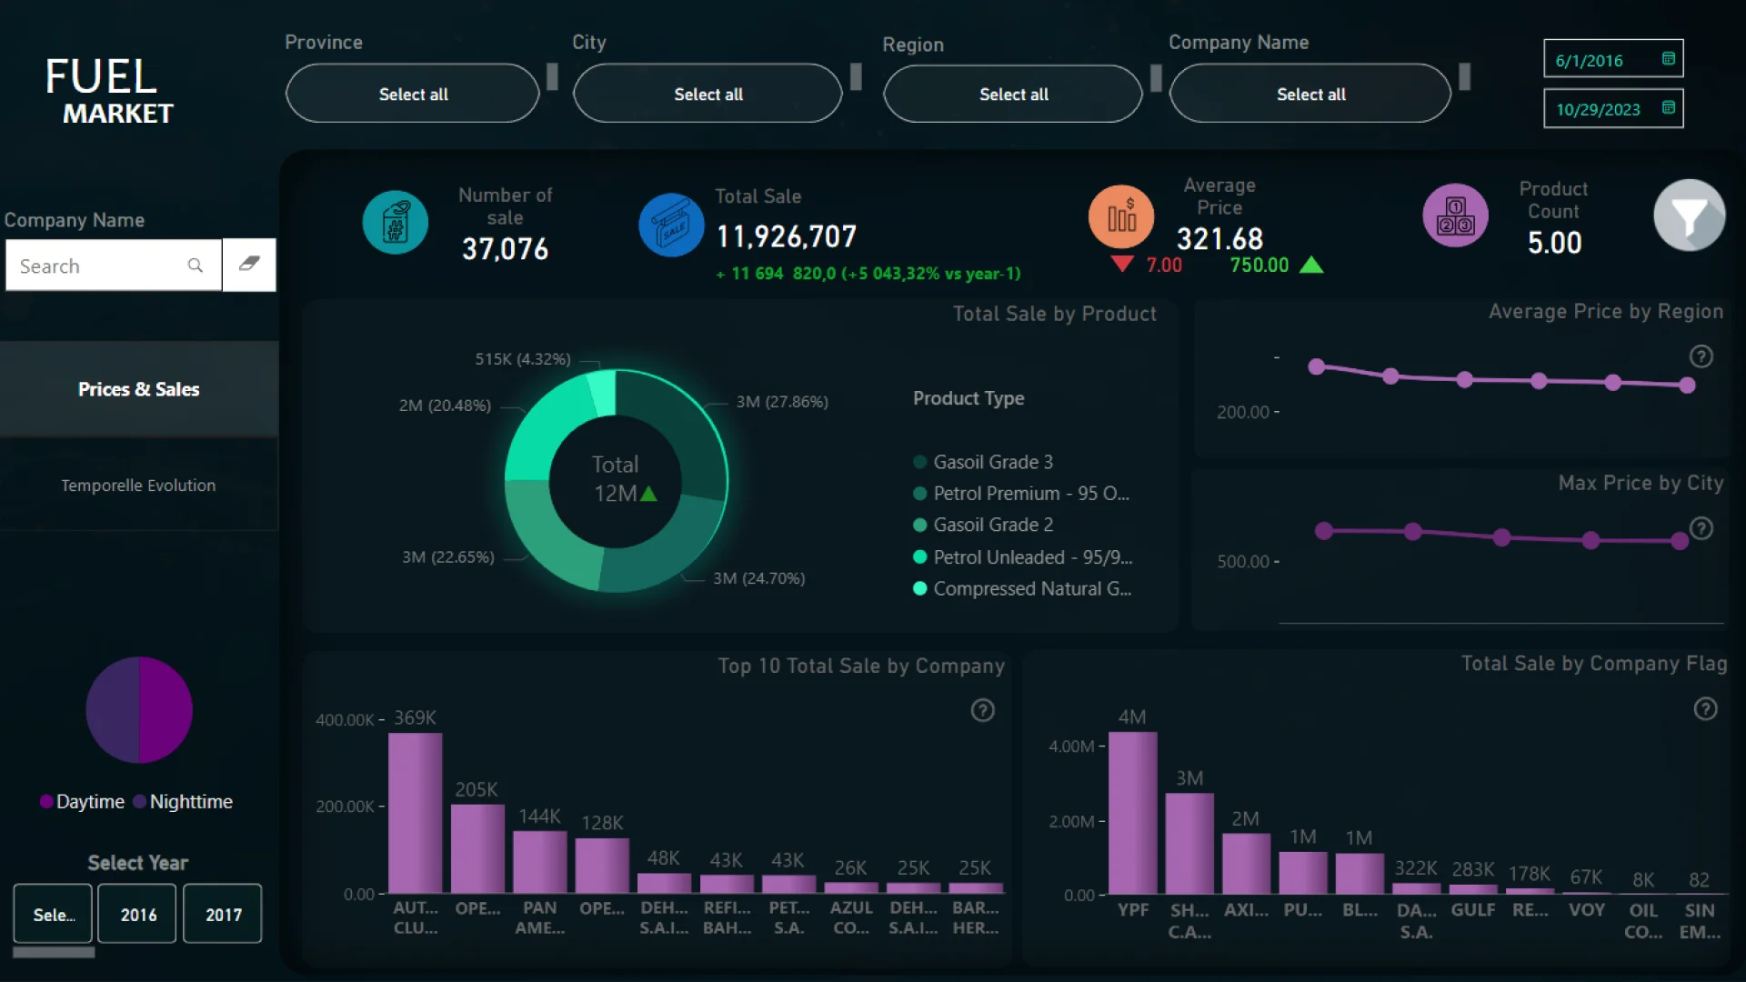The image size is (1746, 982).
Task: Open the City Select all dropdown
Action: click(707, 94)
